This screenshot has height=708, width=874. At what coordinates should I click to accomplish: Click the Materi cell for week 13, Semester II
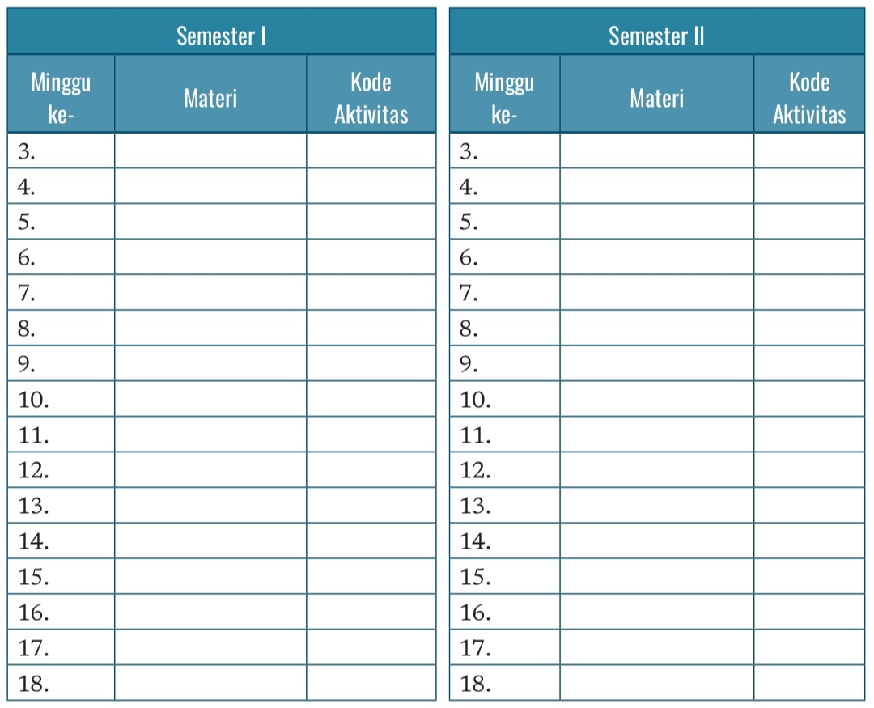click(656, 506)
